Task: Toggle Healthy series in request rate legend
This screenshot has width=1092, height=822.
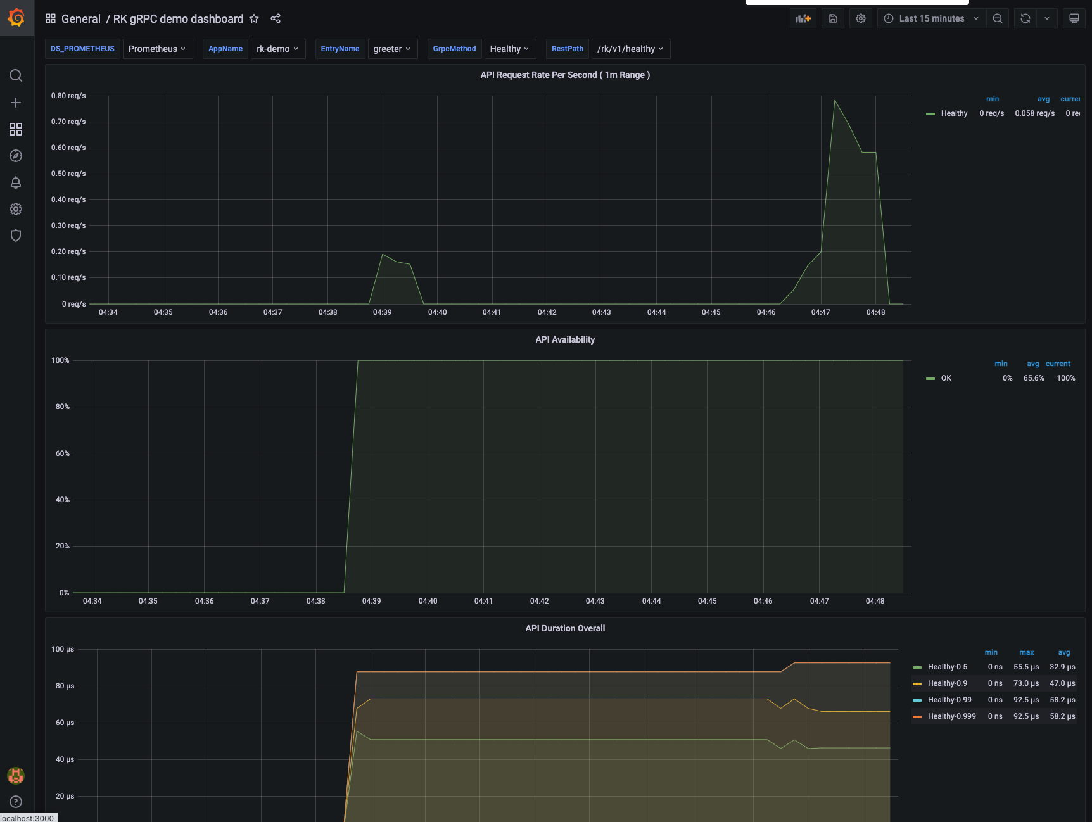Action: coord(953,113)
